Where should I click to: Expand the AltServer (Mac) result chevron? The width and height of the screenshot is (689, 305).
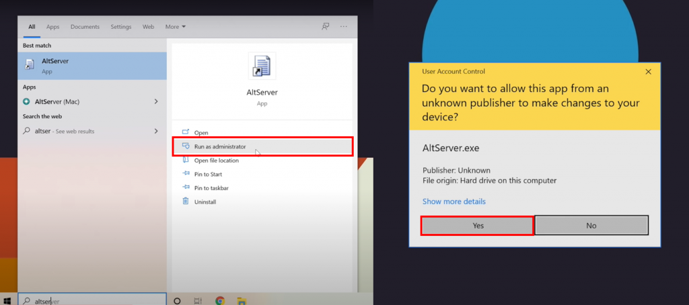click(156, 101)
